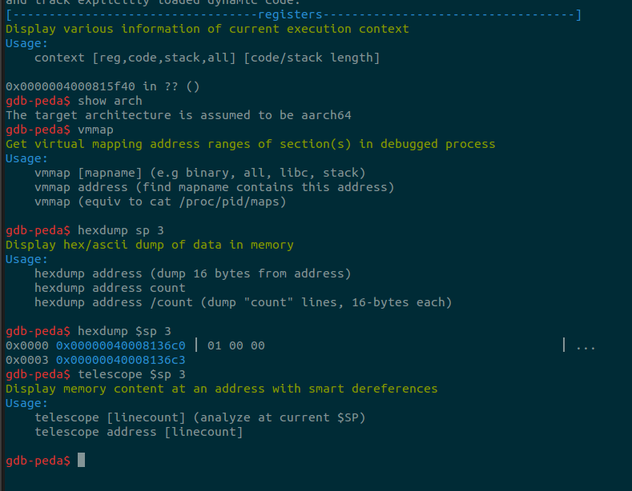Select memory address 0x00000040008136c3

[x=120, y=360]
